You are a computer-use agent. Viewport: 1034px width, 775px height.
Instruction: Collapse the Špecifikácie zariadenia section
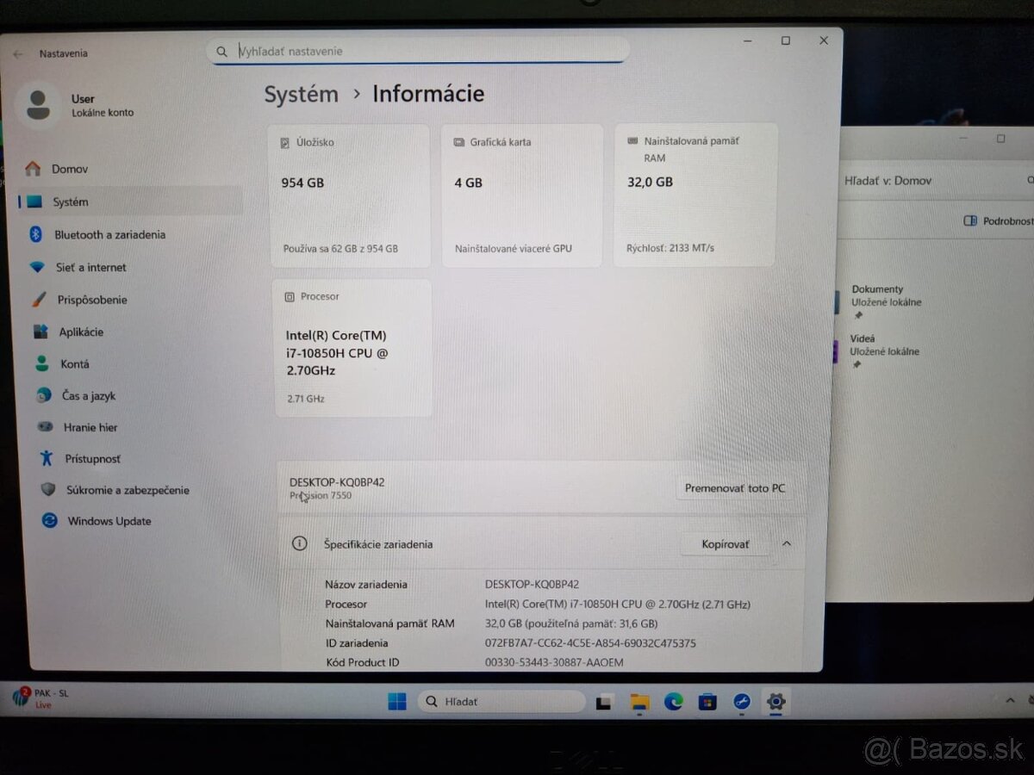coord(786,543)
